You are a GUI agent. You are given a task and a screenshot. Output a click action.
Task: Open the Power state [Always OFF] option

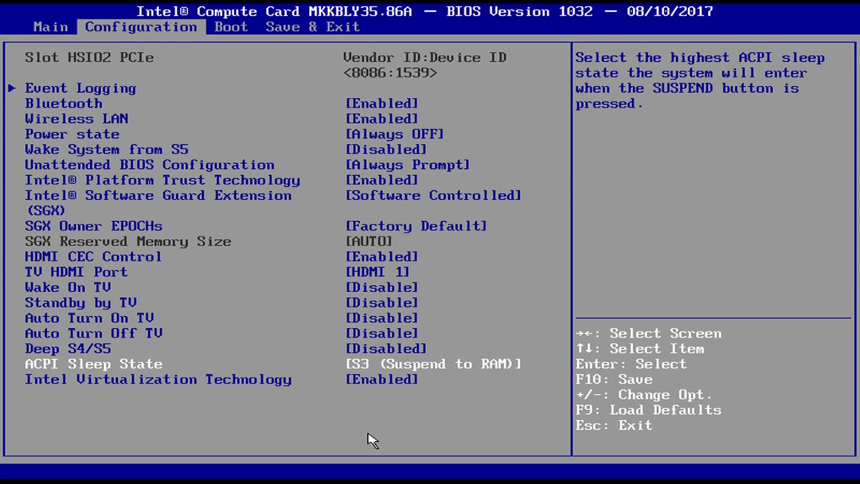(394, 134)
